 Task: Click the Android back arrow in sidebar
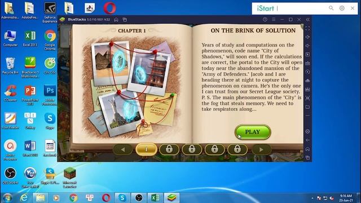307,140
